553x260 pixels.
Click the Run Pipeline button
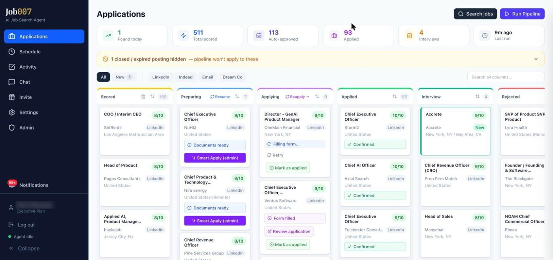point(522,14)
